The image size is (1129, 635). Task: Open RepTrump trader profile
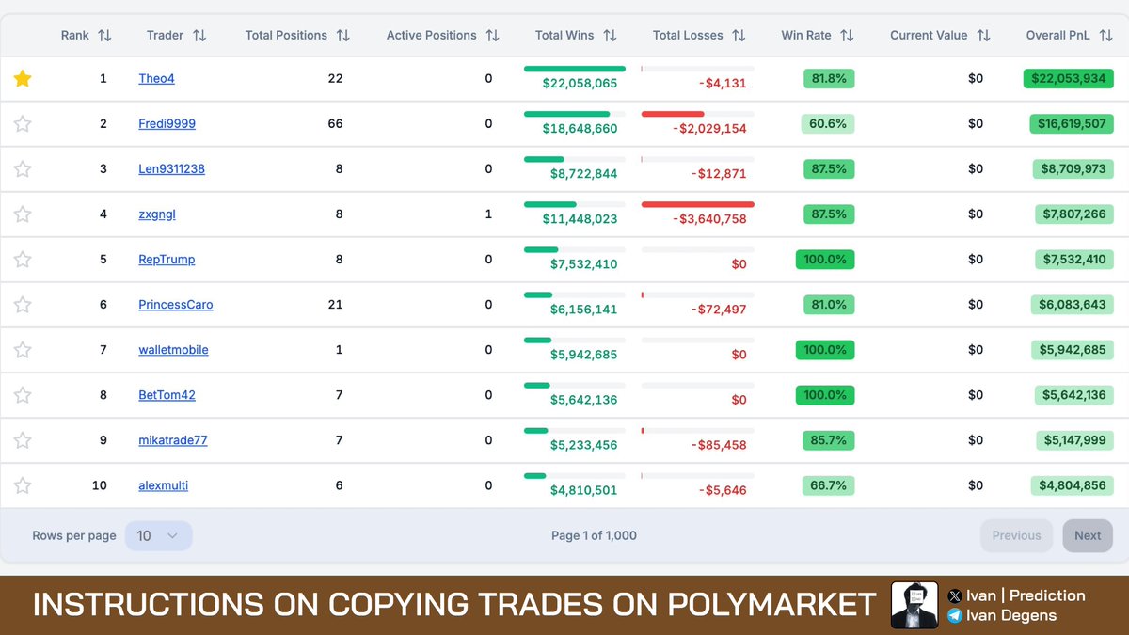coord(167,260)
